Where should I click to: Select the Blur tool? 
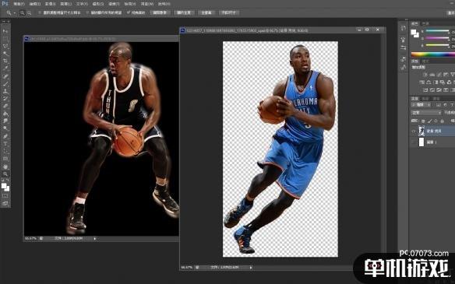pos(5,121)
